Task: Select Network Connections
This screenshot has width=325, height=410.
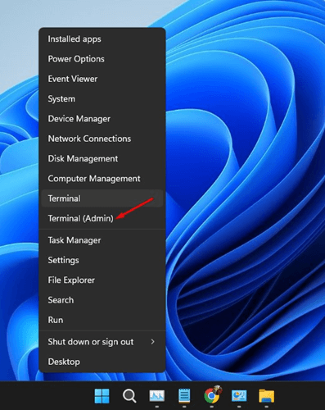Action: [x=102, y=139]
